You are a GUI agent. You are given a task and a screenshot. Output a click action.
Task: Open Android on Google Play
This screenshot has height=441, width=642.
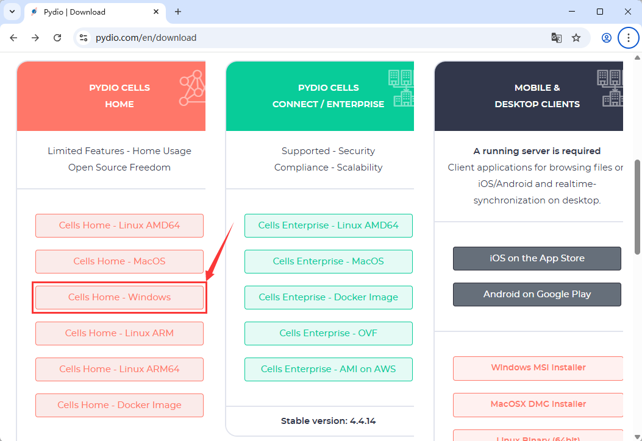pyautogui.click(x=537, y=294)
